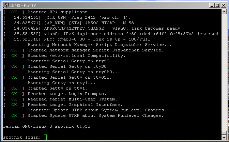The height and width of the screenshot is (142, 229).
Task: Click the Reached target Login Prompts line
Action: (x=55, y=94)
